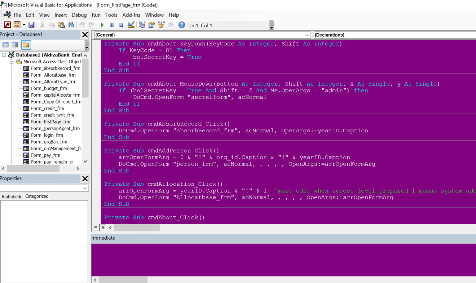This screenshot has width=476, height=283.
Task: Stop code with the Reset icon
Action: pyautogui.click(x=121, y=25)
